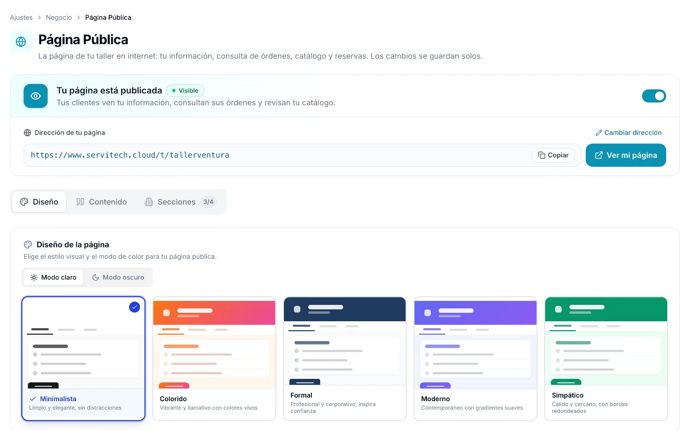The image size is (693, 431).
Task: Click 'Limpio y elegante, sin distracciones' description
Action: (x=75, y=408)
